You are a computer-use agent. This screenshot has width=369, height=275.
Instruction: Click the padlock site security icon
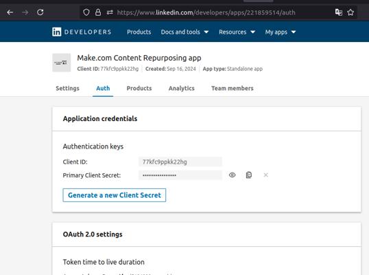(x=98, y=12)
